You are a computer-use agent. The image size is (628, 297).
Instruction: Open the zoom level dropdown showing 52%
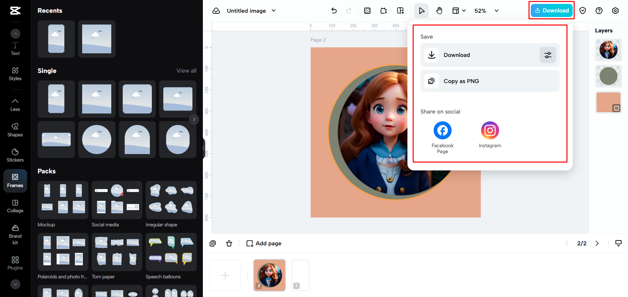pyautogui.click(x=486, y=10)
